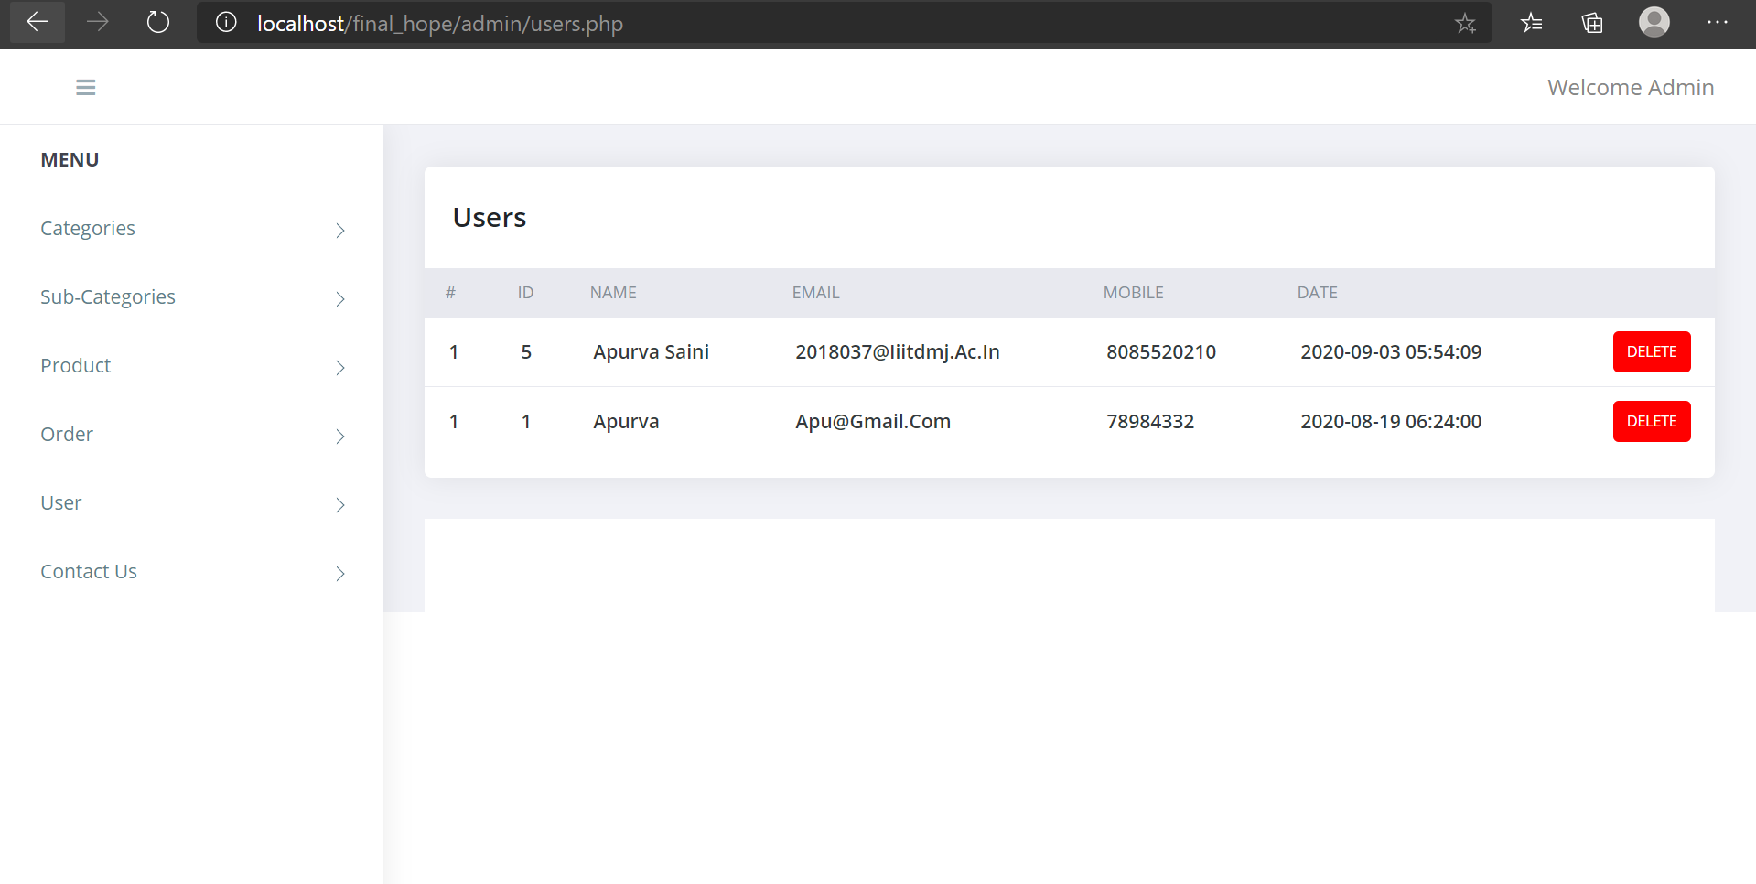The image size is (1756, 884).
Task: Click the Welcome Admin label
Action: click(1630, 87)
